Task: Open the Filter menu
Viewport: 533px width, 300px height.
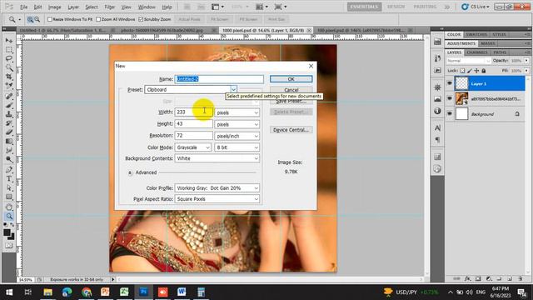Action: (x=109, y=7)
